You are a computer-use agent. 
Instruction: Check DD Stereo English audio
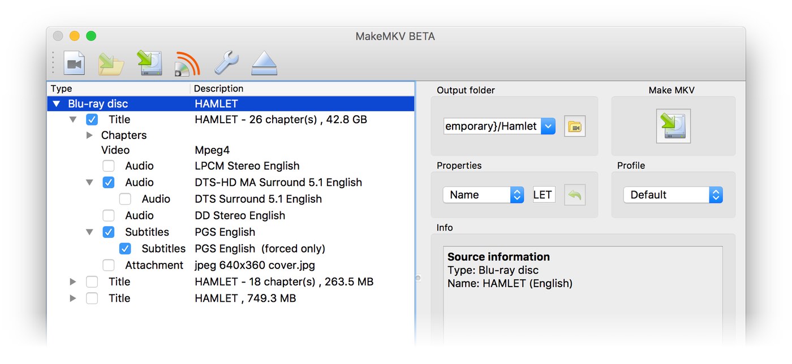point(108,215)
